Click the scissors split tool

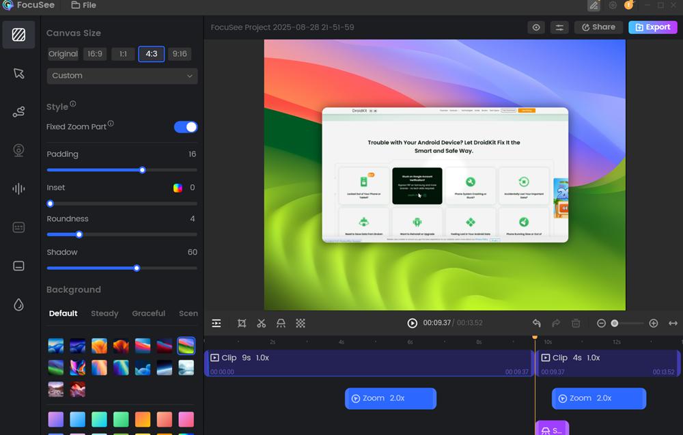click(x=262, y=323)
